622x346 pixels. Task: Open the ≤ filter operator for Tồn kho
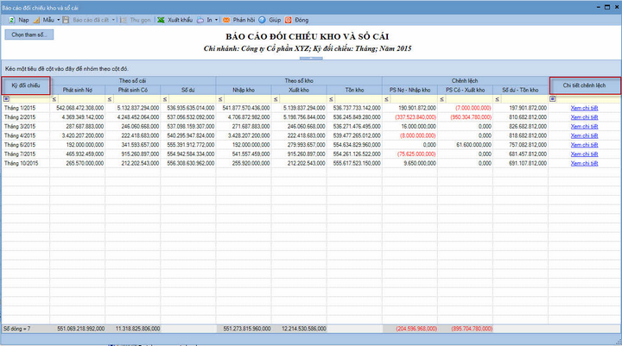[331, 99]
